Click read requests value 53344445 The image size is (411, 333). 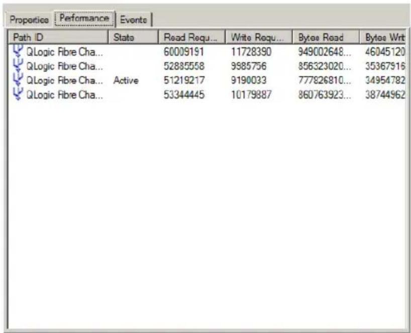click(x=184, y=95)
